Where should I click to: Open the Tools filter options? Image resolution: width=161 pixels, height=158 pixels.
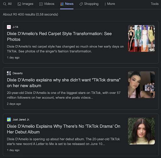coord(155,4)
